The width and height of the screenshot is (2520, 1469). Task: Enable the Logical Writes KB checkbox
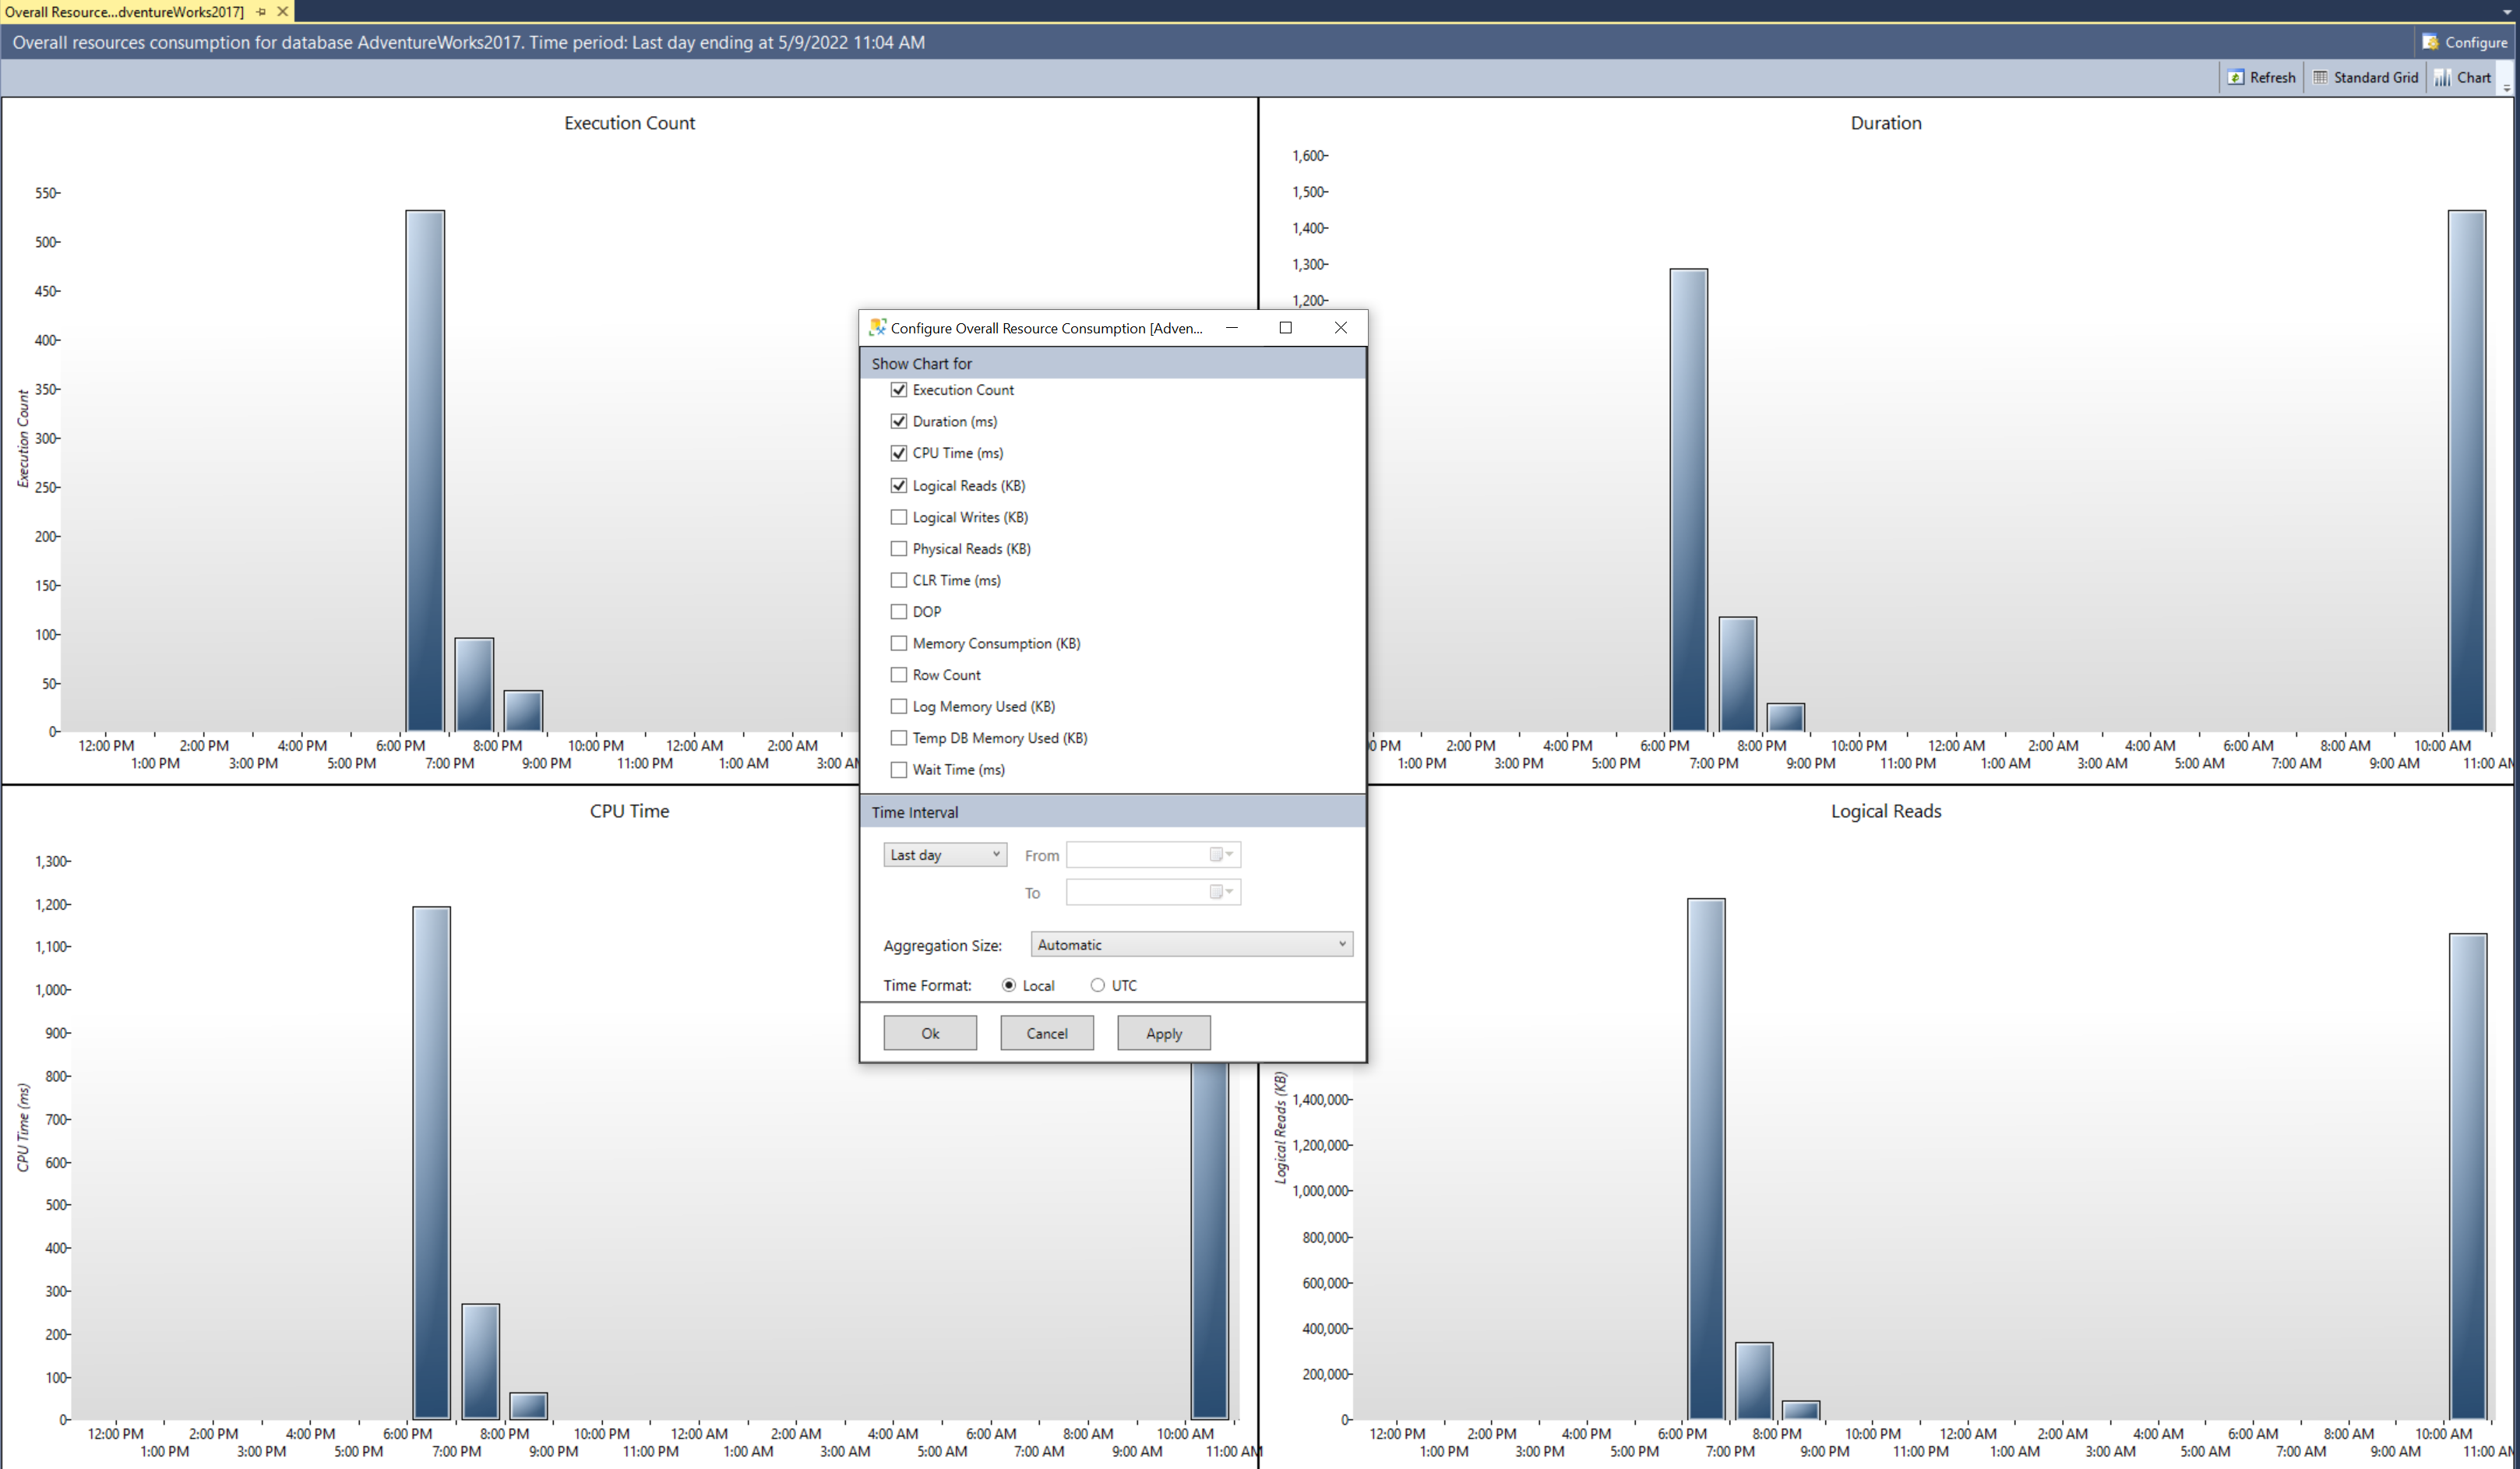(x=897, y=516)
